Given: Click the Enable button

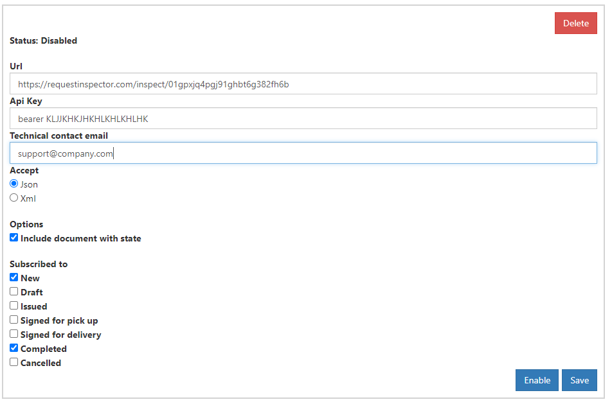Looking at the screenshot, I should [537, 380].
